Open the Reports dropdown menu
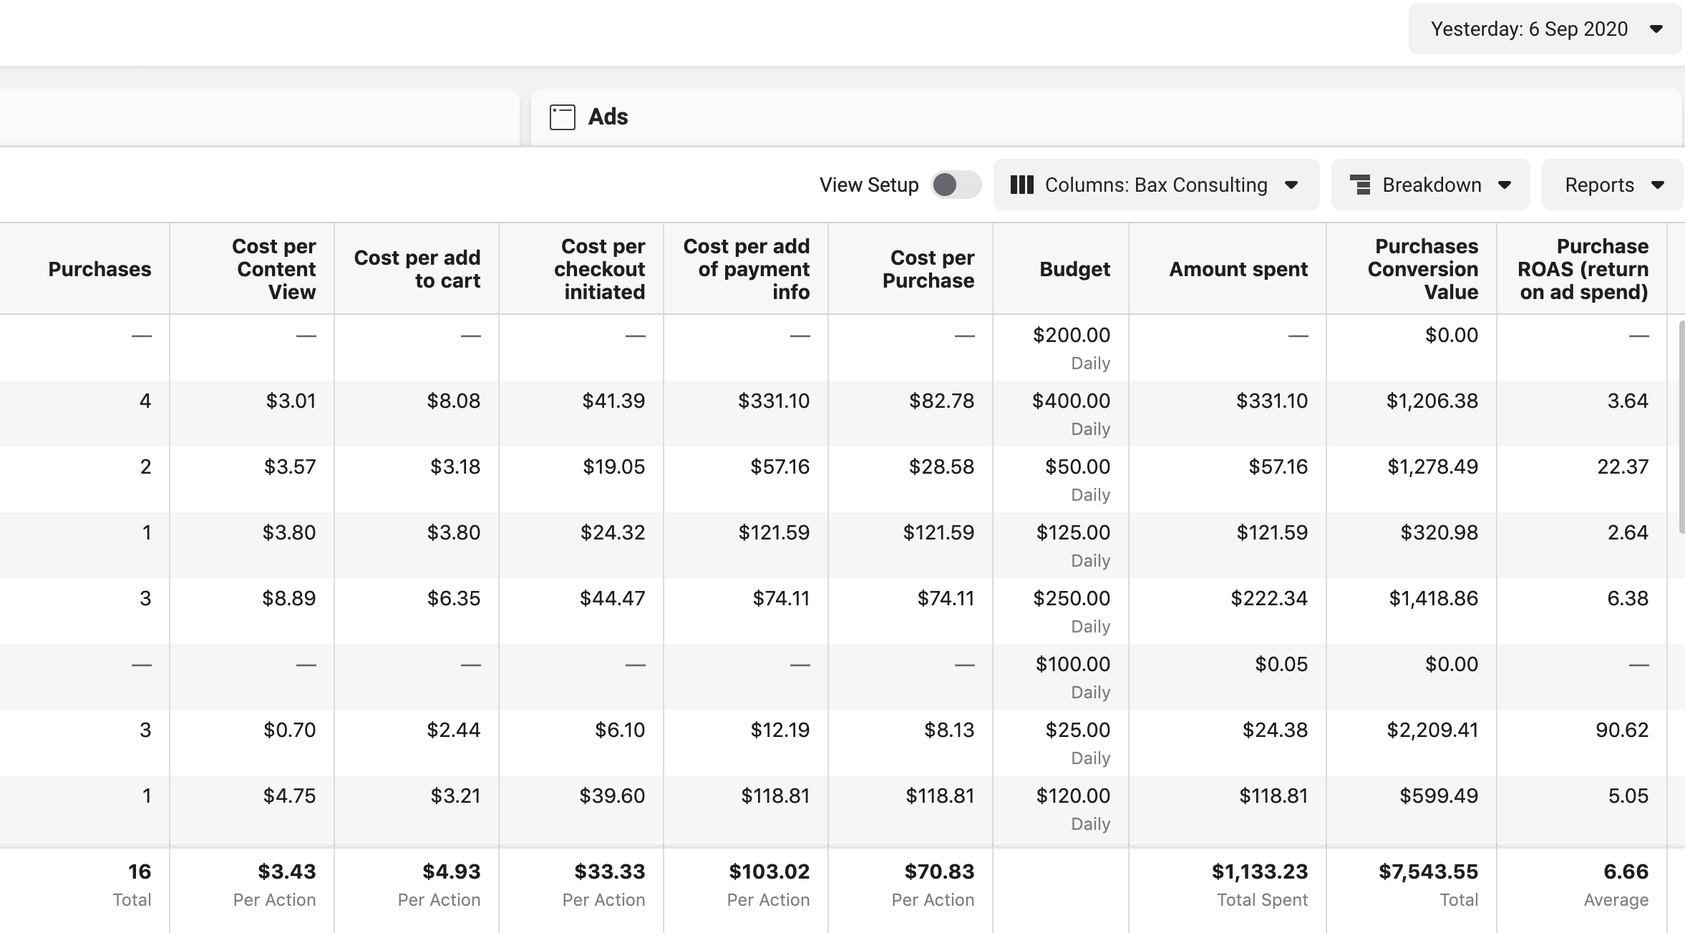 pos(1612,185)
